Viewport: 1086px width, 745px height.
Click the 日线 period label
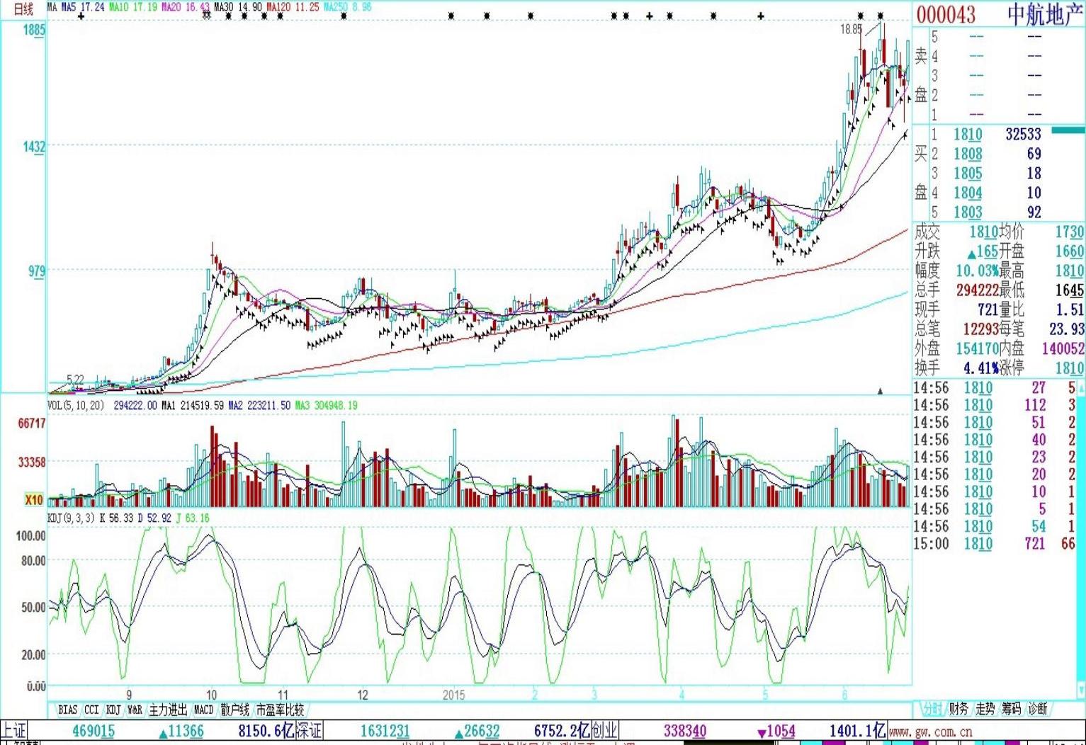point(23,9)
